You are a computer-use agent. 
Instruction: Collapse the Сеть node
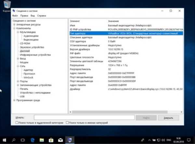click(x=18, y=66)
